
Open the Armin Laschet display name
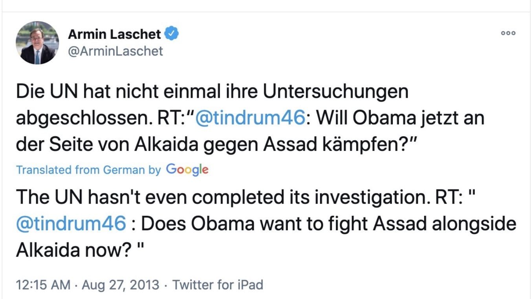click(114, 34)
